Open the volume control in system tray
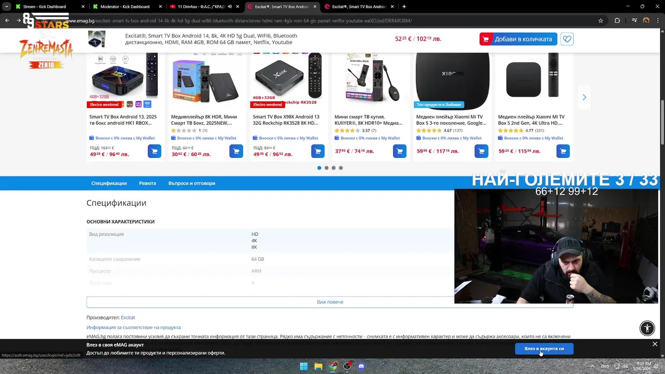The image size is (665, 374). coord(625,366)
